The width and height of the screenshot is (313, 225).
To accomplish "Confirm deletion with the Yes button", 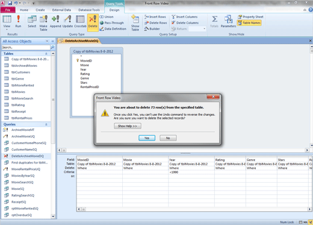I will tap(147, 138).
